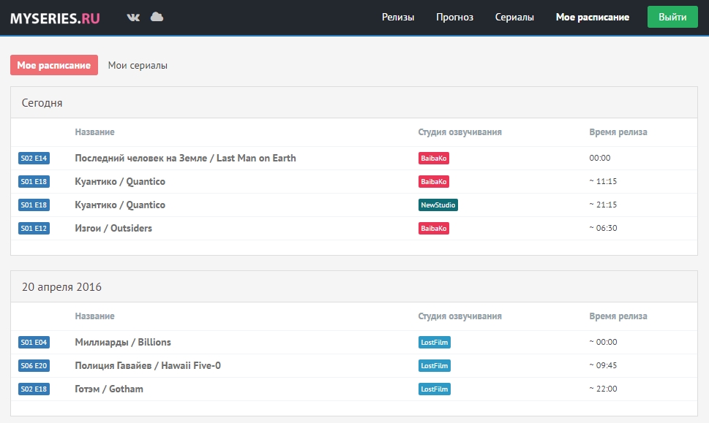Open the Прогноз menu item
Image resolution: width=709 pixels, height=423 pixels.
point(454,18)
